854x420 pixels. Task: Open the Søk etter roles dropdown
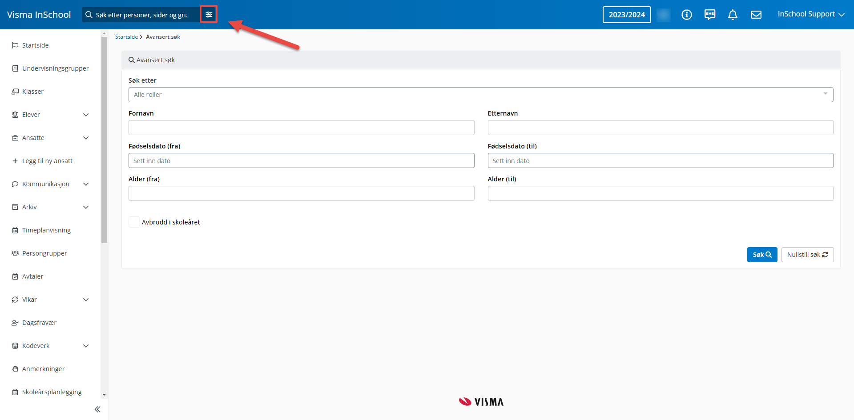(480, 95)
